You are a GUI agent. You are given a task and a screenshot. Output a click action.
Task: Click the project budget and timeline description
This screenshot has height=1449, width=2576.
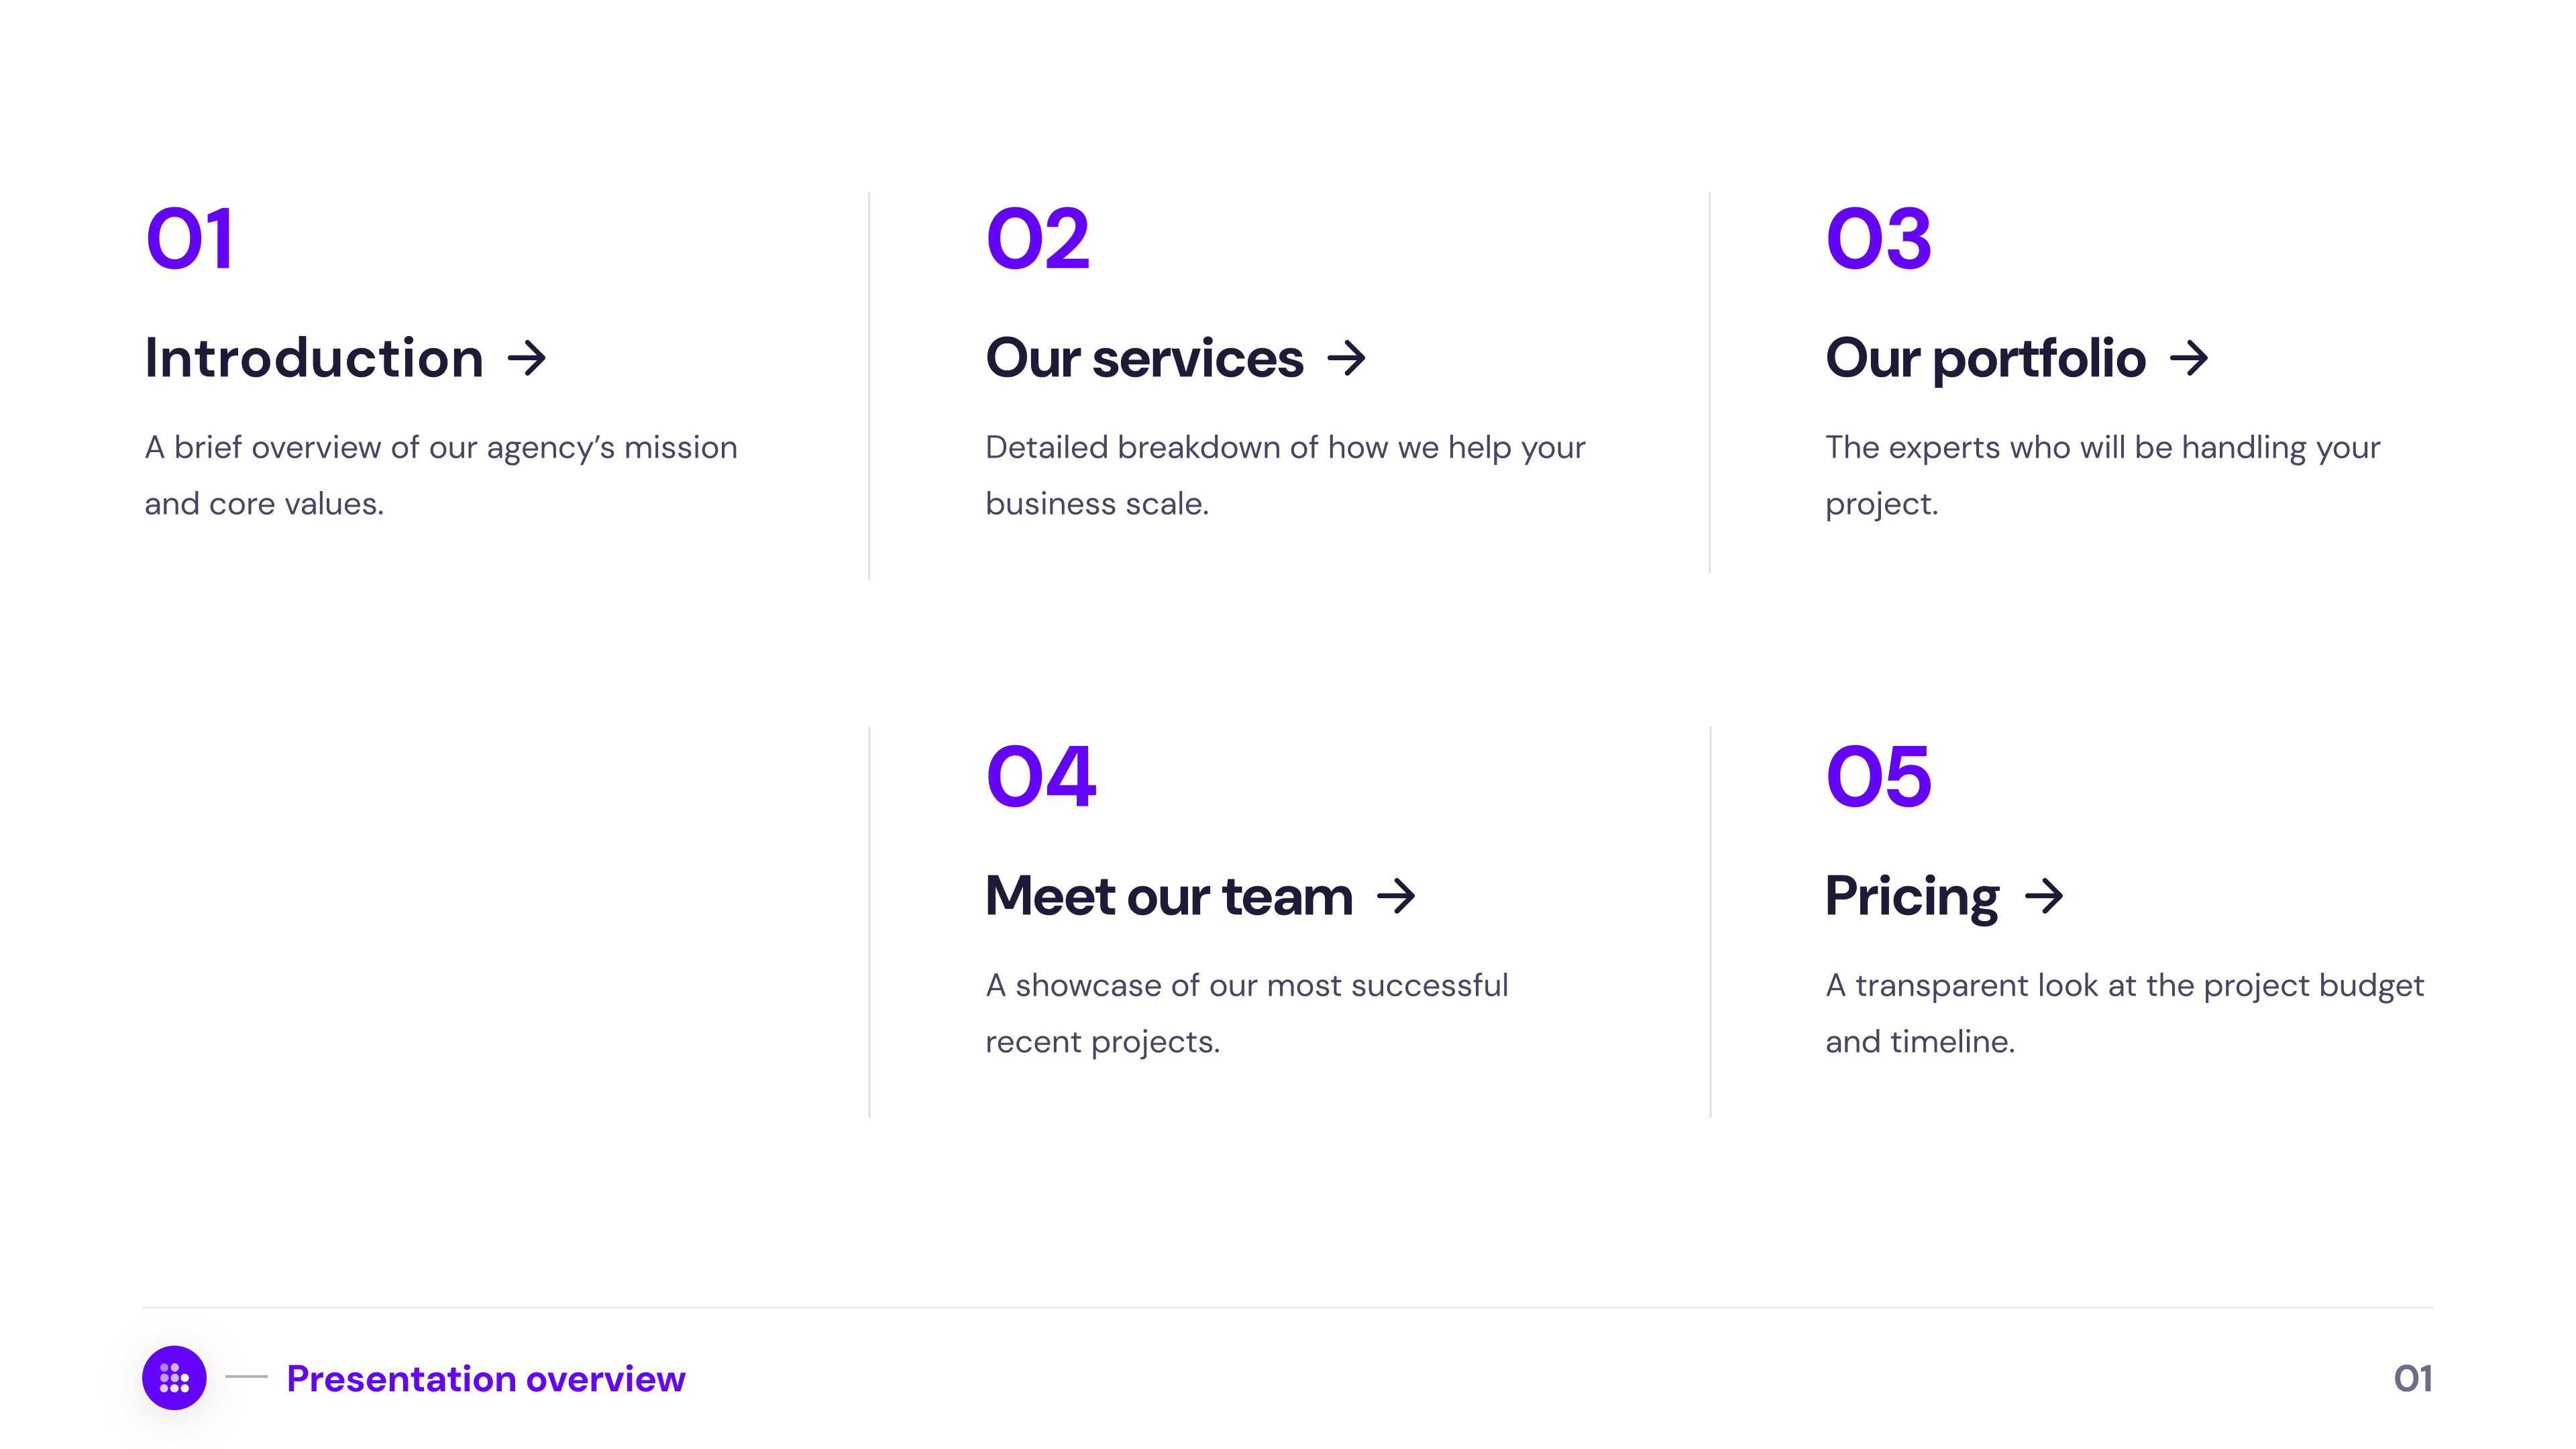pyautogui.click(x=2124, y=1013)
